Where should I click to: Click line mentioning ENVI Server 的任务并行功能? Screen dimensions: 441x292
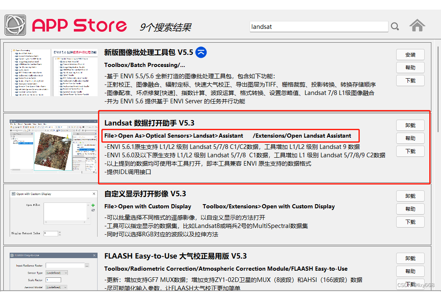tap(175, 102)
